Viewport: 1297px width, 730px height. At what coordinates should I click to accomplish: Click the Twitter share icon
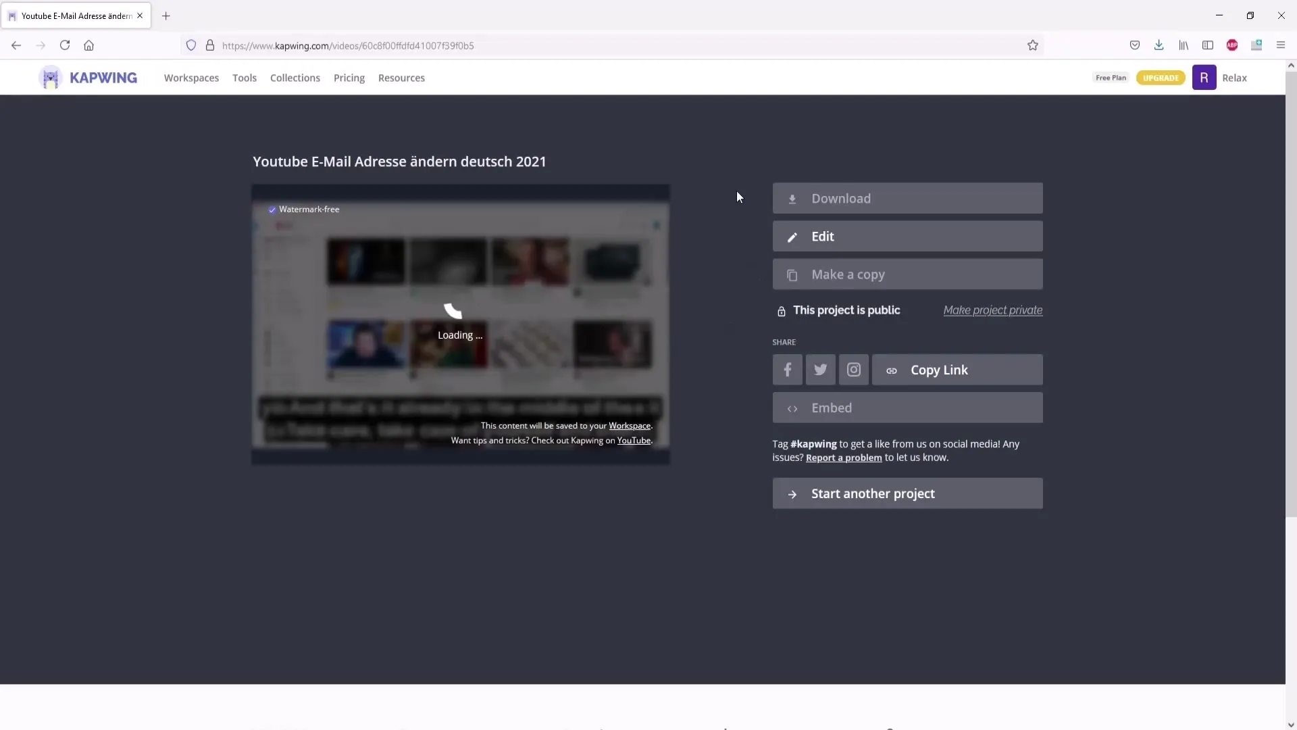[x=821, y=369]
